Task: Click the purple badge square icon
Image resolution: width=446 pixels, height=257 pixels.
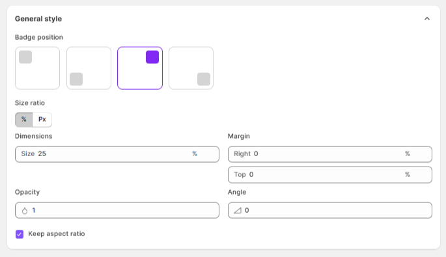Action: (152, 57)
